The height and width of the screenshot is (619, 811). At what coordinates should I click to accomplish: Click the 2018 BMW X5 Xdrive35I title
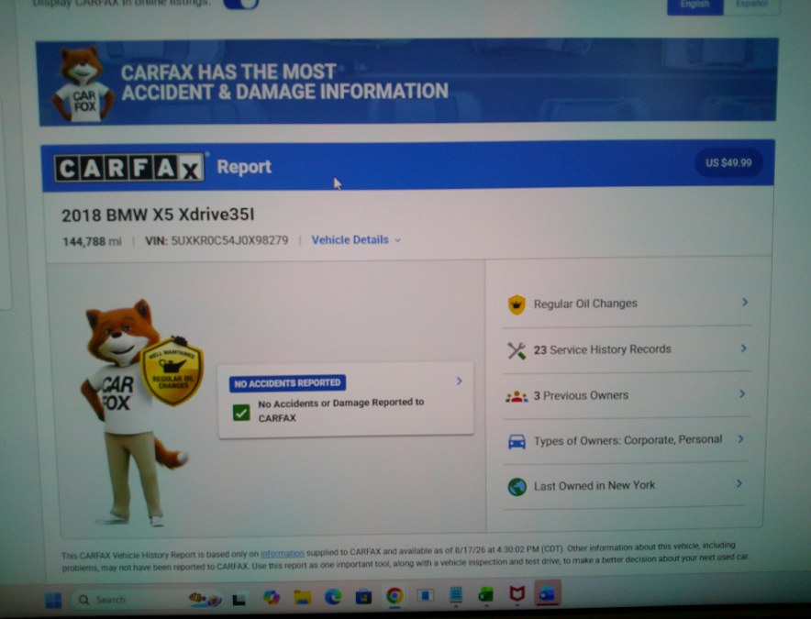click(158, 215)
